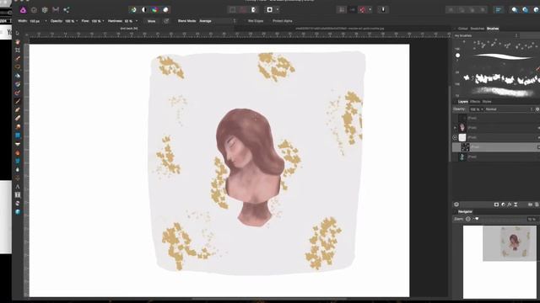Open layer blend mode Normal dropdown
This screenshot has width=540, height=303.
point(509,109)
